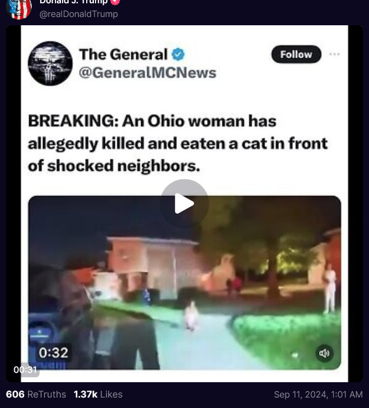The width and height of the screenshot is (369, 408).
Task: Play the video with center play button
Action: click(x=185, y=204)
